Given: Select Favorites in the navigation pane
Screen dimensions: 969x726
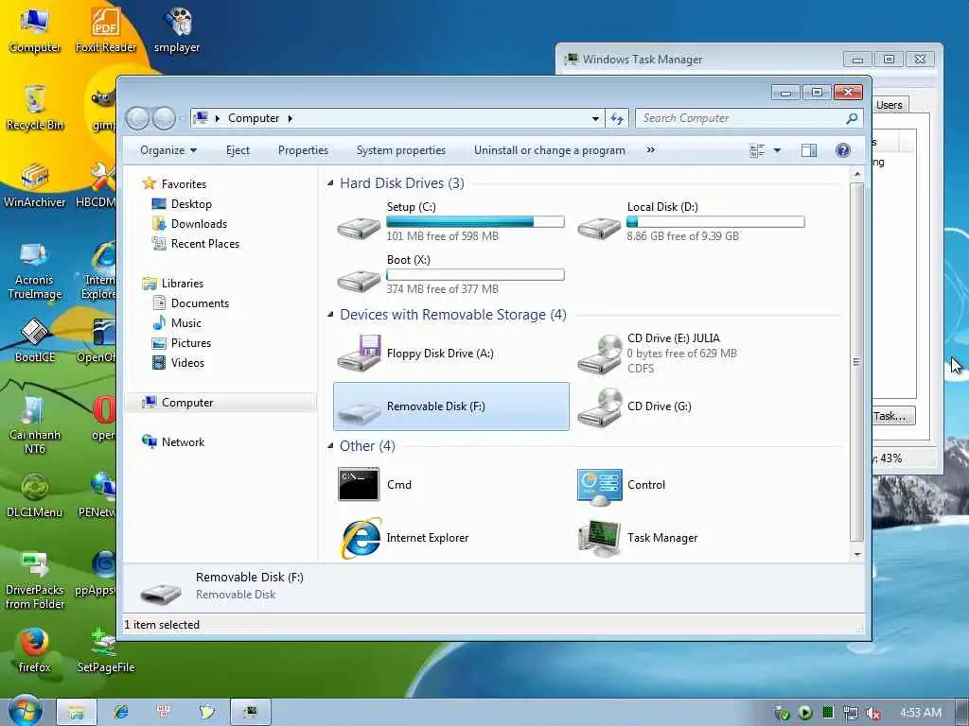Looking at the screenshot, I should [x=184, y=184].
